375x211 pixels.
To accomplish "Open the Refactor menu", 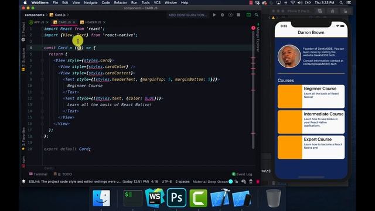I will coord(120,2).
